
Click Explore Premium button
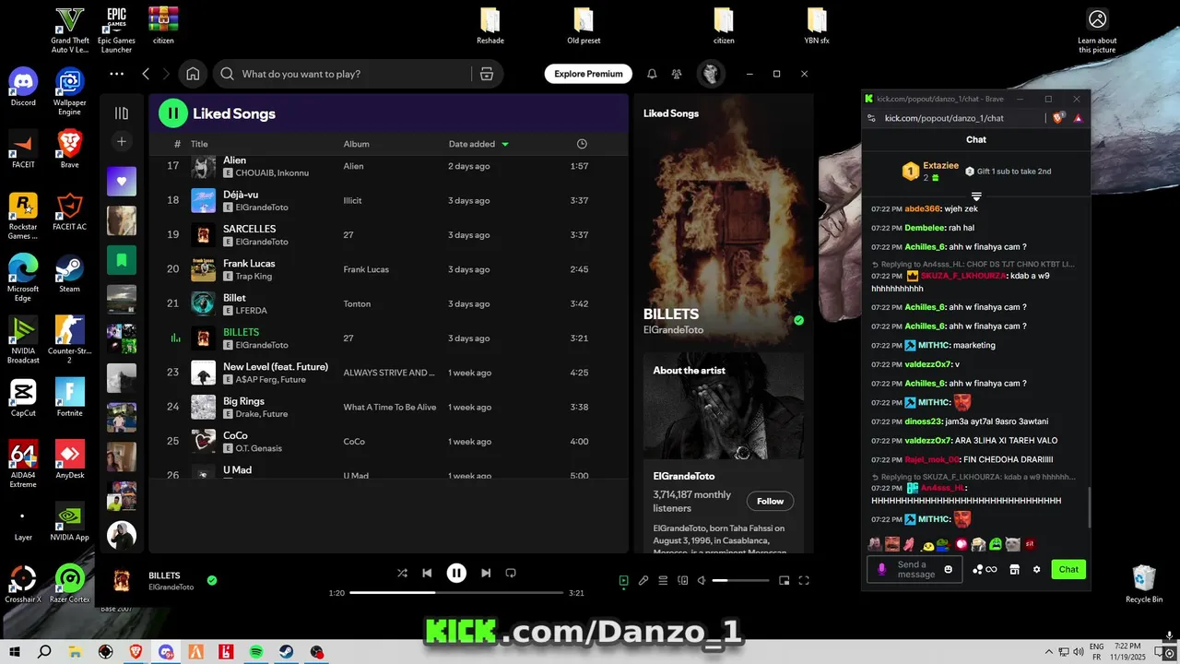click(x=588, y=74)
